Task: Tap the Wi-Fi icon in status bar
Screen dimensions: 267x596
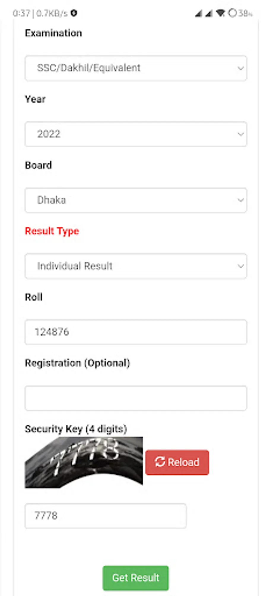Action: (220, 13)
